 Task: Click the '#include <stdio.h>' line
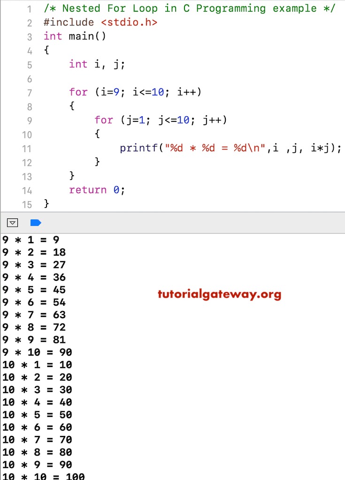100,22
